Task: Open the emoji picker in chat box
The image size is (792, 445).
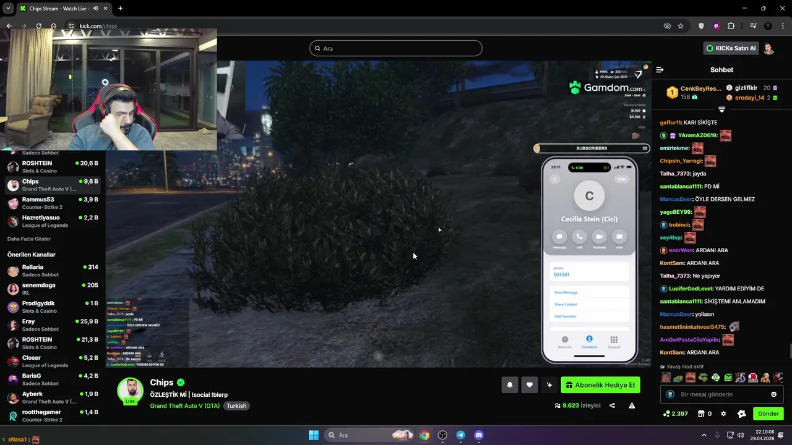Action: tap(774, 394)
